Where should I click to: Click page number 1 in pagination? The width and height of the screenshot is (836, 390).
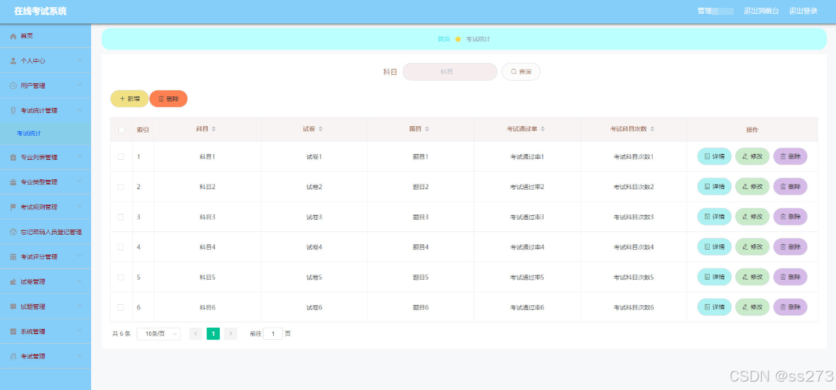(x=213, y=333)
